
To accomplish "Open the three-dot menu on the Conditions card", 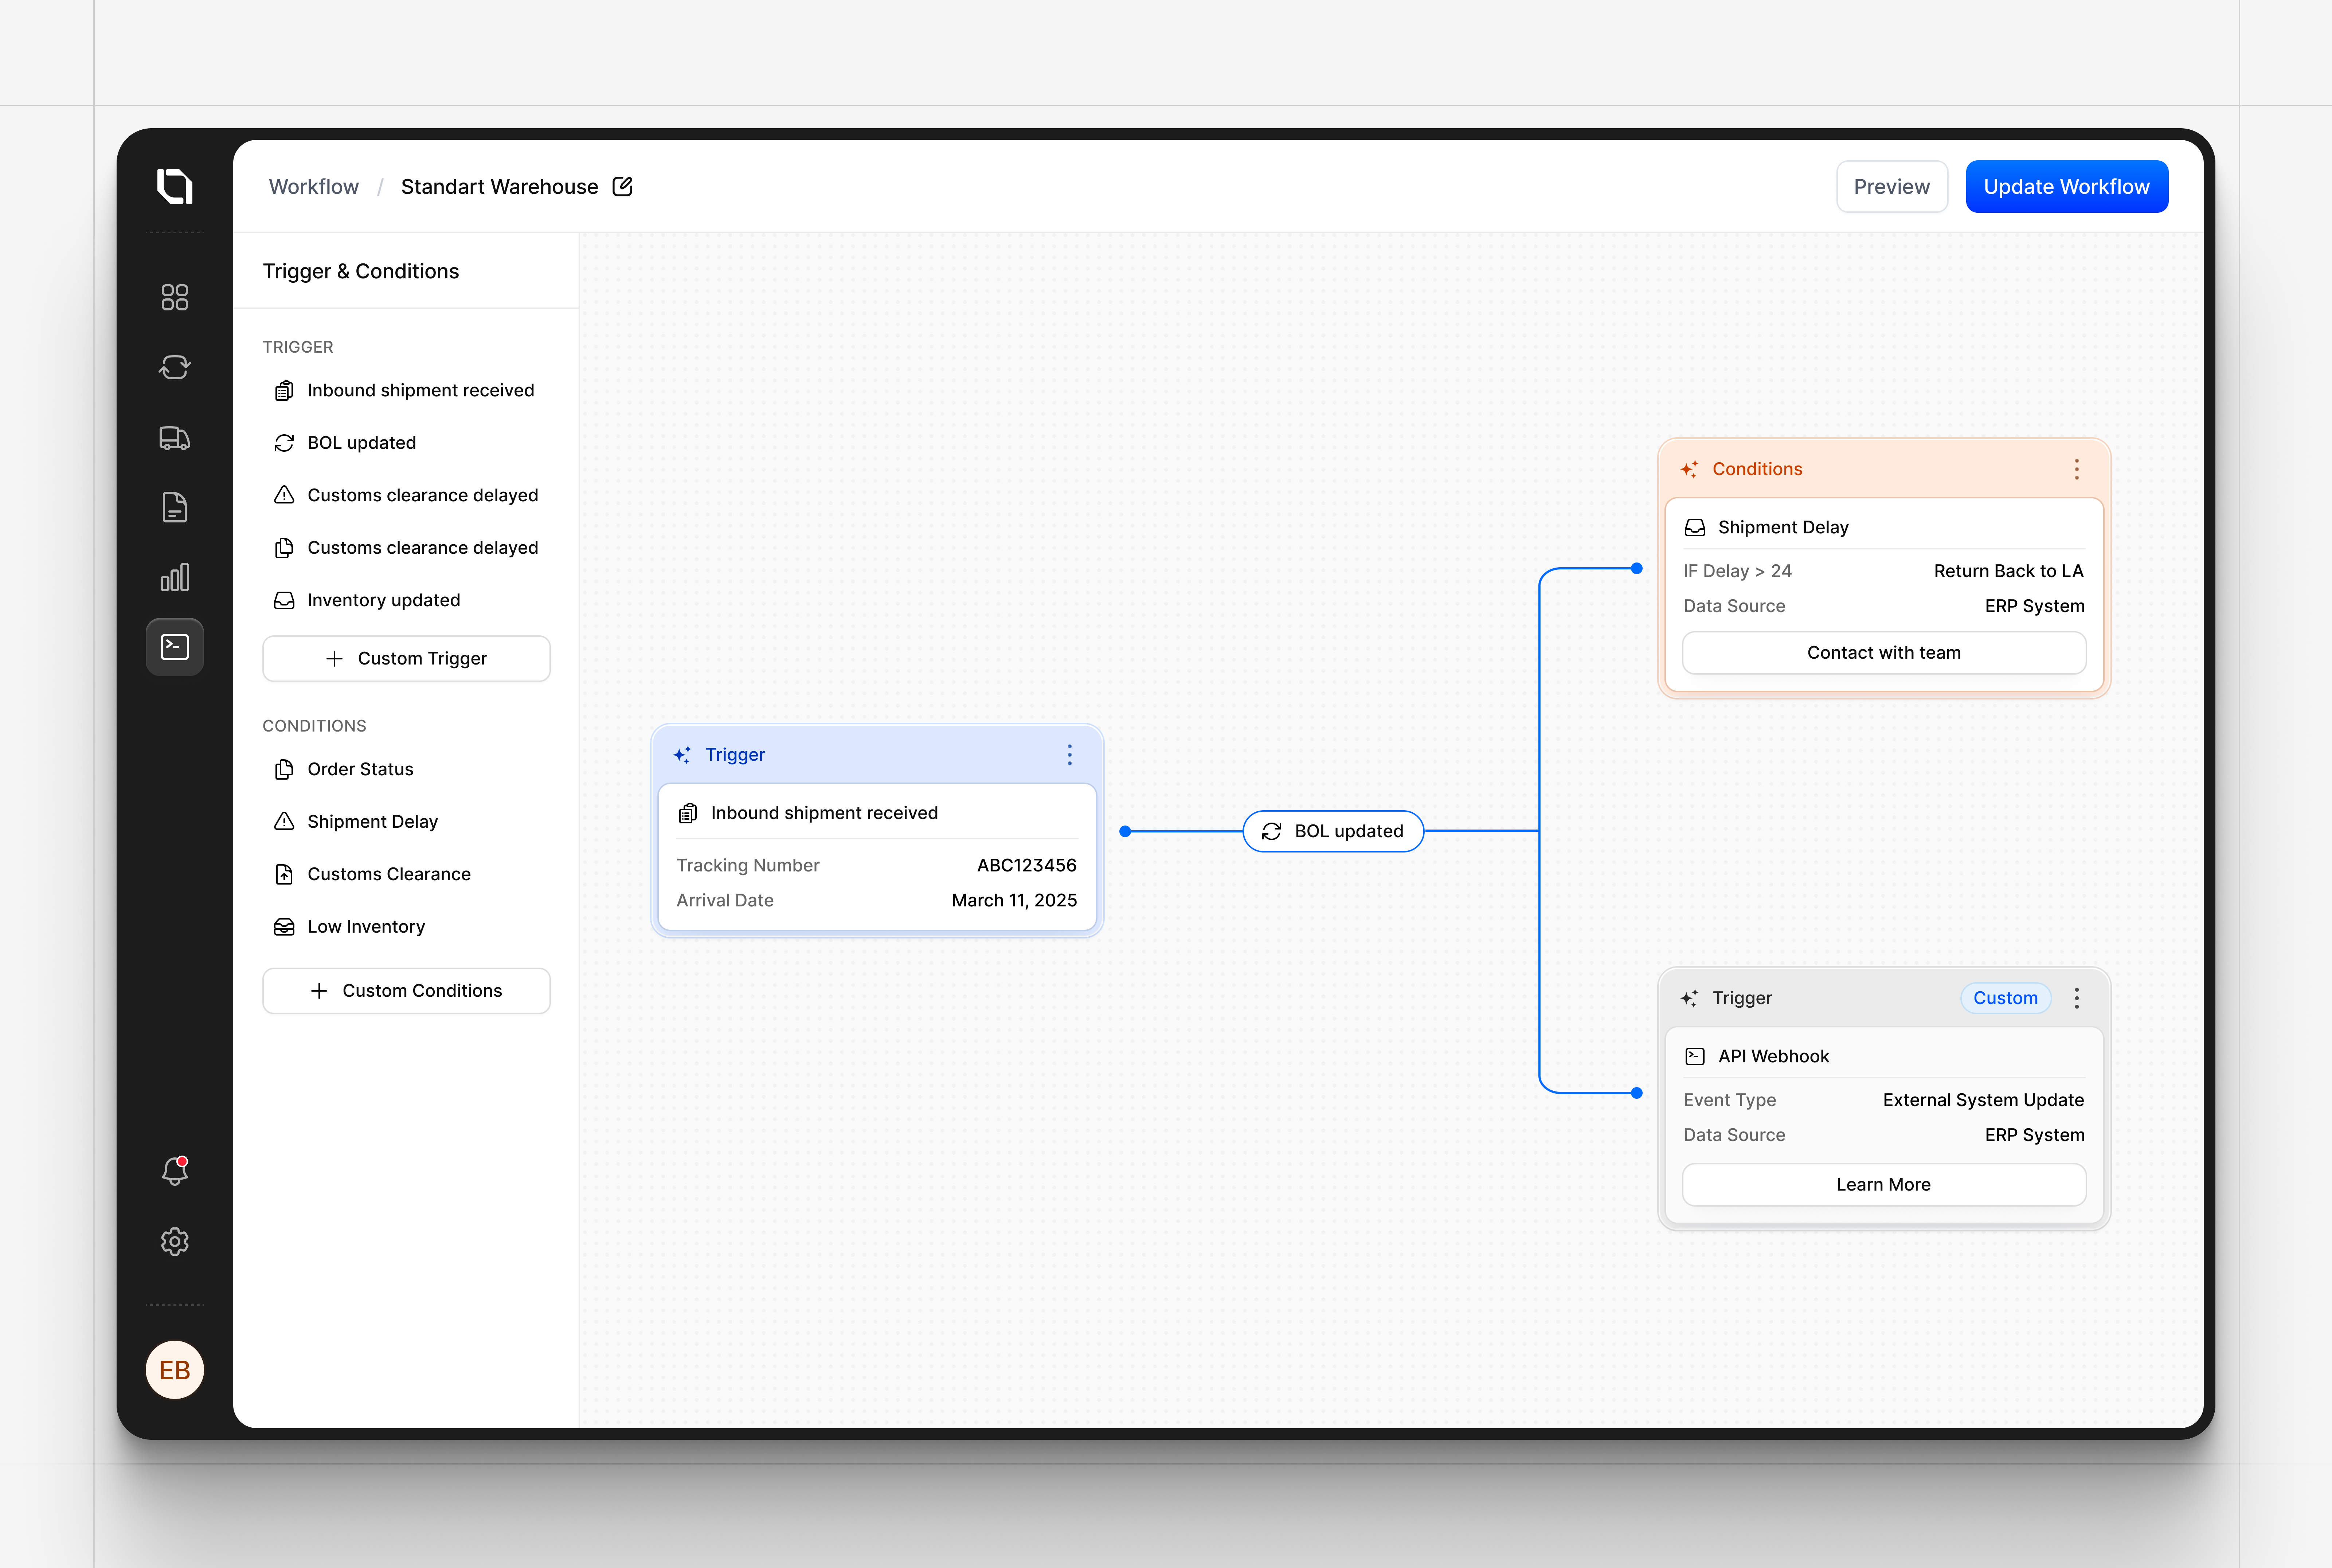I will 2076,469.
